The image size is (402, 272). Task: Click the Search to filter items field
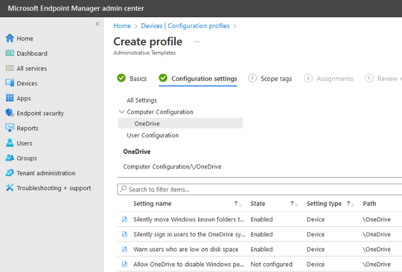pyautogui.click(x=260, y=189)
